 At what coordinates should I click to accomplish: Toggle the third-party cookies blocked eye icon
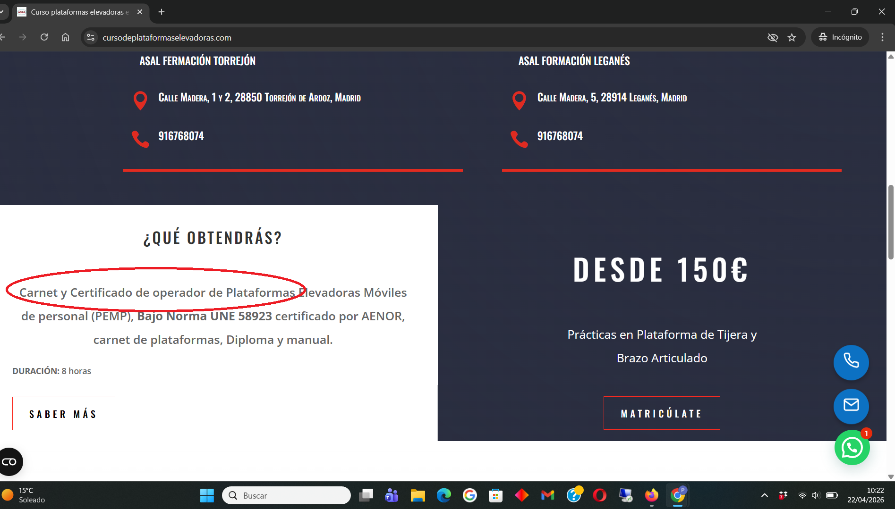pos(773,37)
